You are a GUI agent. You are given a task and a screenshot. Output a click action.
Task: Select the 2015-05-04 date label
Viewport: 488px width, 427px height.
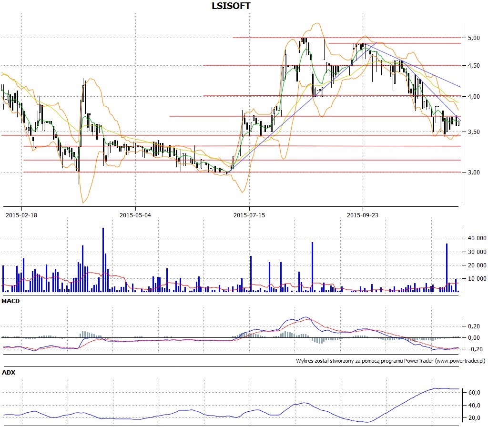pyautogui.click(x=135, y=215)
